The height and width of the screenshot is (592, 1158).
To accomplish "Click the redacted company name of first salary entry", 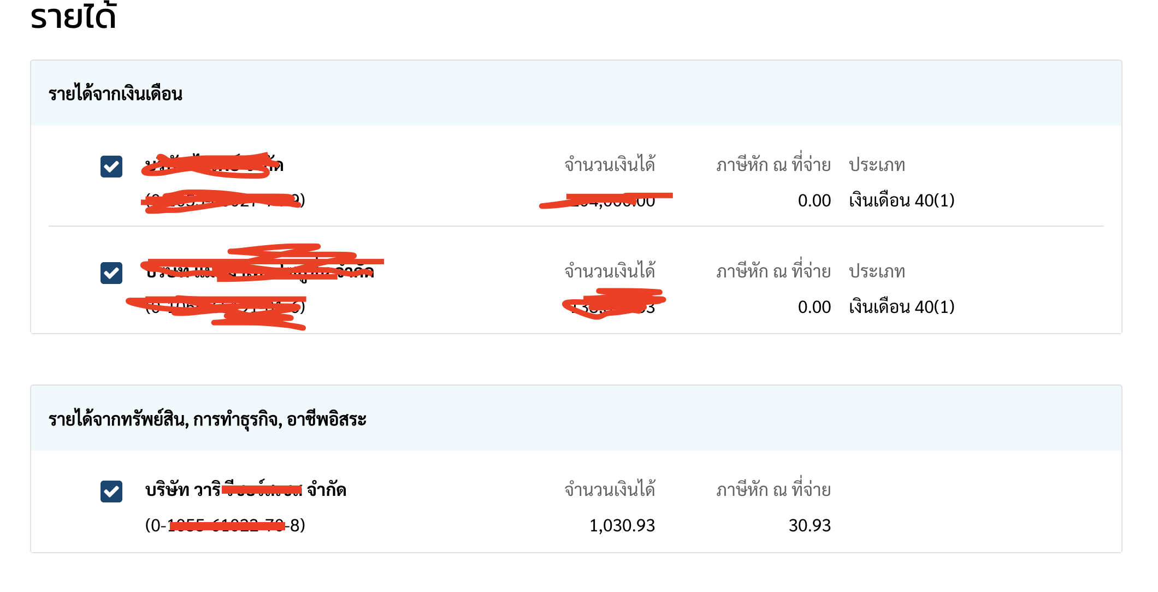I will (213, 165).
